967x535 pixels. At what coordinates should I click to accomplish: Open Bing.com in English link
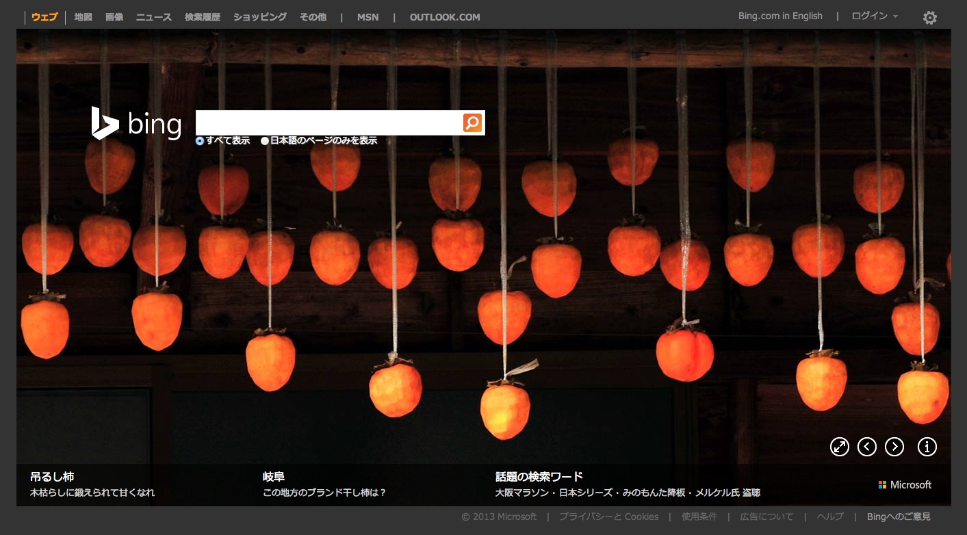780,16
